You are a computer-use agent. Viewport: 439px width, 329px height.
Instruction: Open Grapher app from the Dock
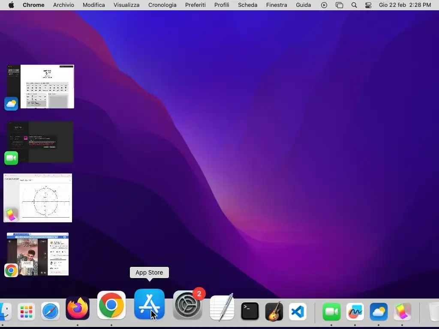[x=402, y=311]
